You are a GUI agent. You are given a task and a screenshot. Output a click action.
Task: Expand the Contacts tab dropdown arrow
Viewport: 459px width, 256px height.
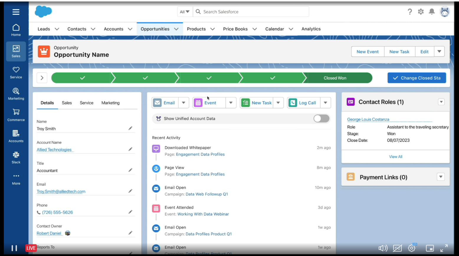point(93,29)
